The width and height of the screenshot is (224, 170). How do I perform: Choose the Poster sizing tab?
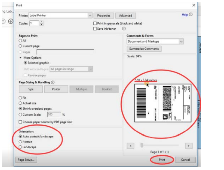tap(56, 89)
